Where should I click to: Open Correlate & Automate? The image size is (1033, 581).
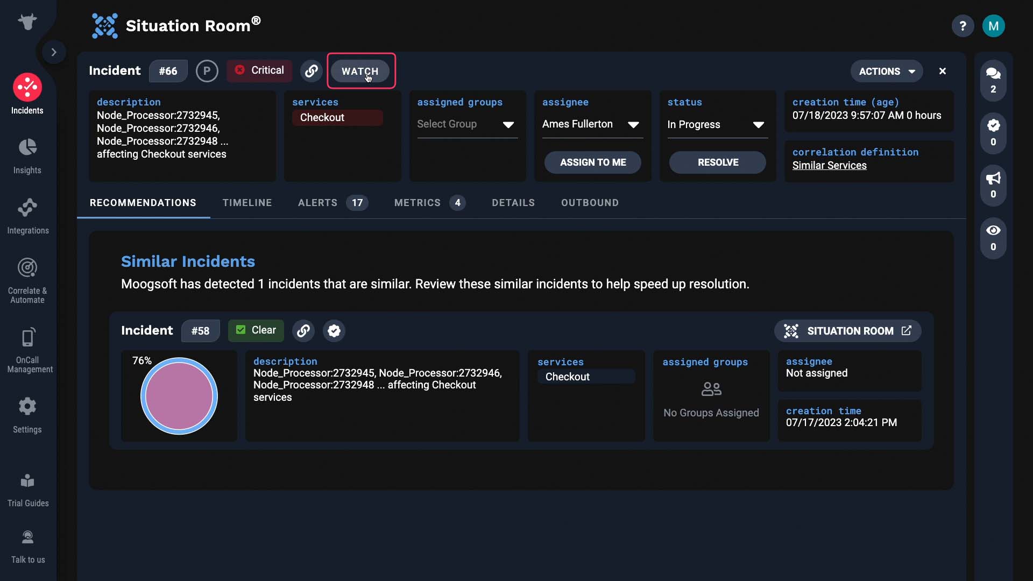click(27, 281)
